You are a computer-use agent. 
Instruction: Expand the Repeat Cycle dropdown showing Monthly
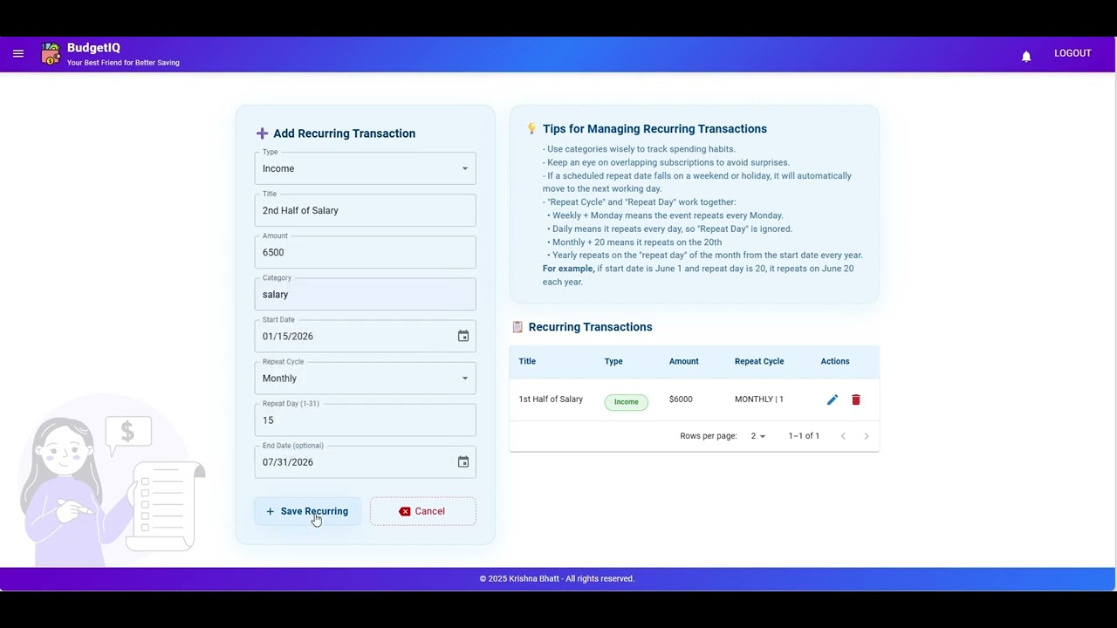(365, 379)
